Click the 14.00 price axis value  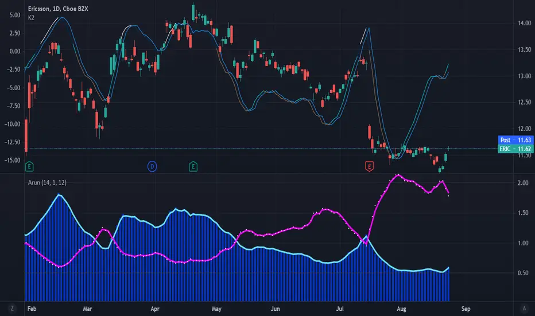pyautogui.click(x=525, y=23)
